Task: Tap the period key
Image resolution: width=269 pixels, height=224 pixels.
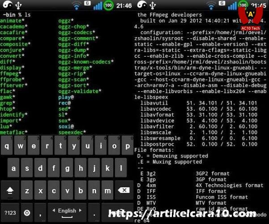Action: [94, 213]
